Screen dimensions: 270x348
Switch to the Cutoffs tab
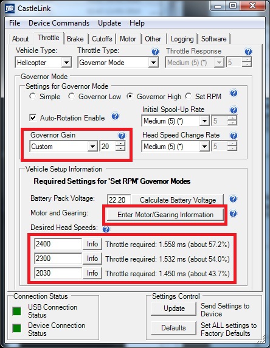pyautogui.click(x=102, y=39)
